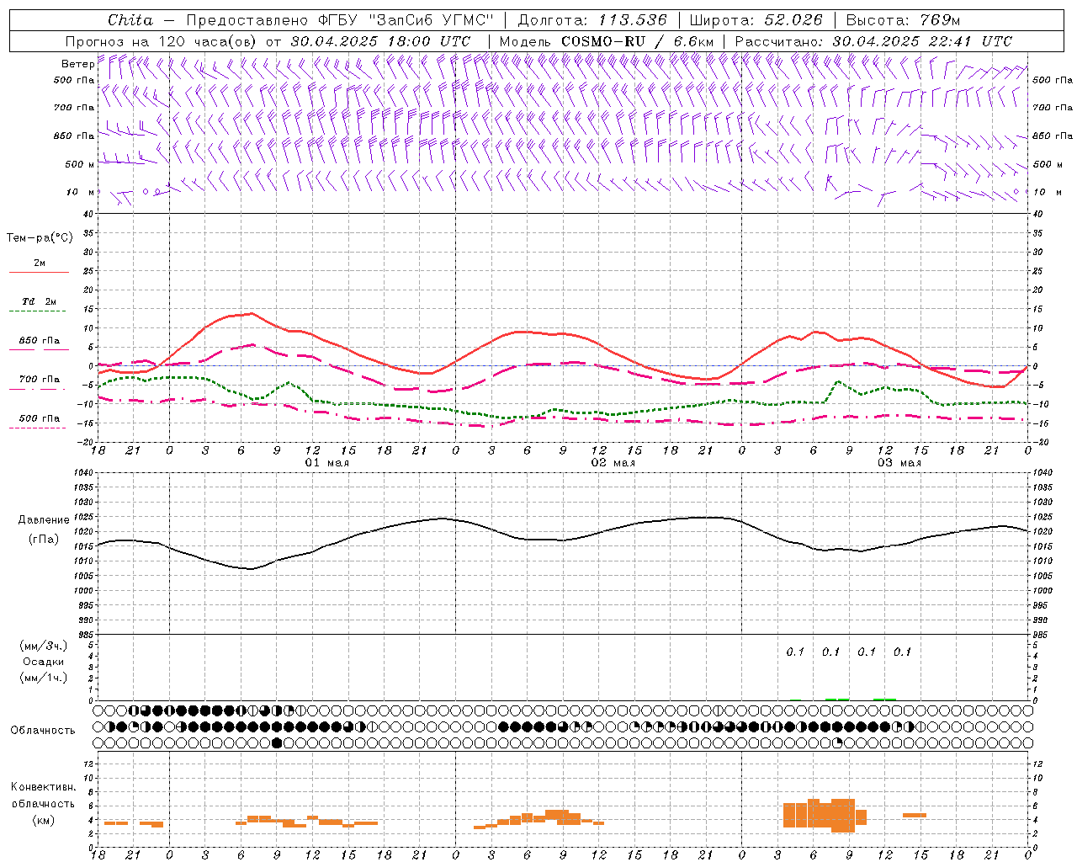This screenshot has height=862, width=1077.
Task: Click the forecast length text Прогноз на 120 часа(ов)
Action: [161, 41]
